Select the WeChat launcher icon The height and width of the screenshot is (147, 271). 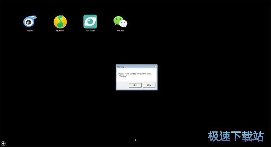pos(120,22)
